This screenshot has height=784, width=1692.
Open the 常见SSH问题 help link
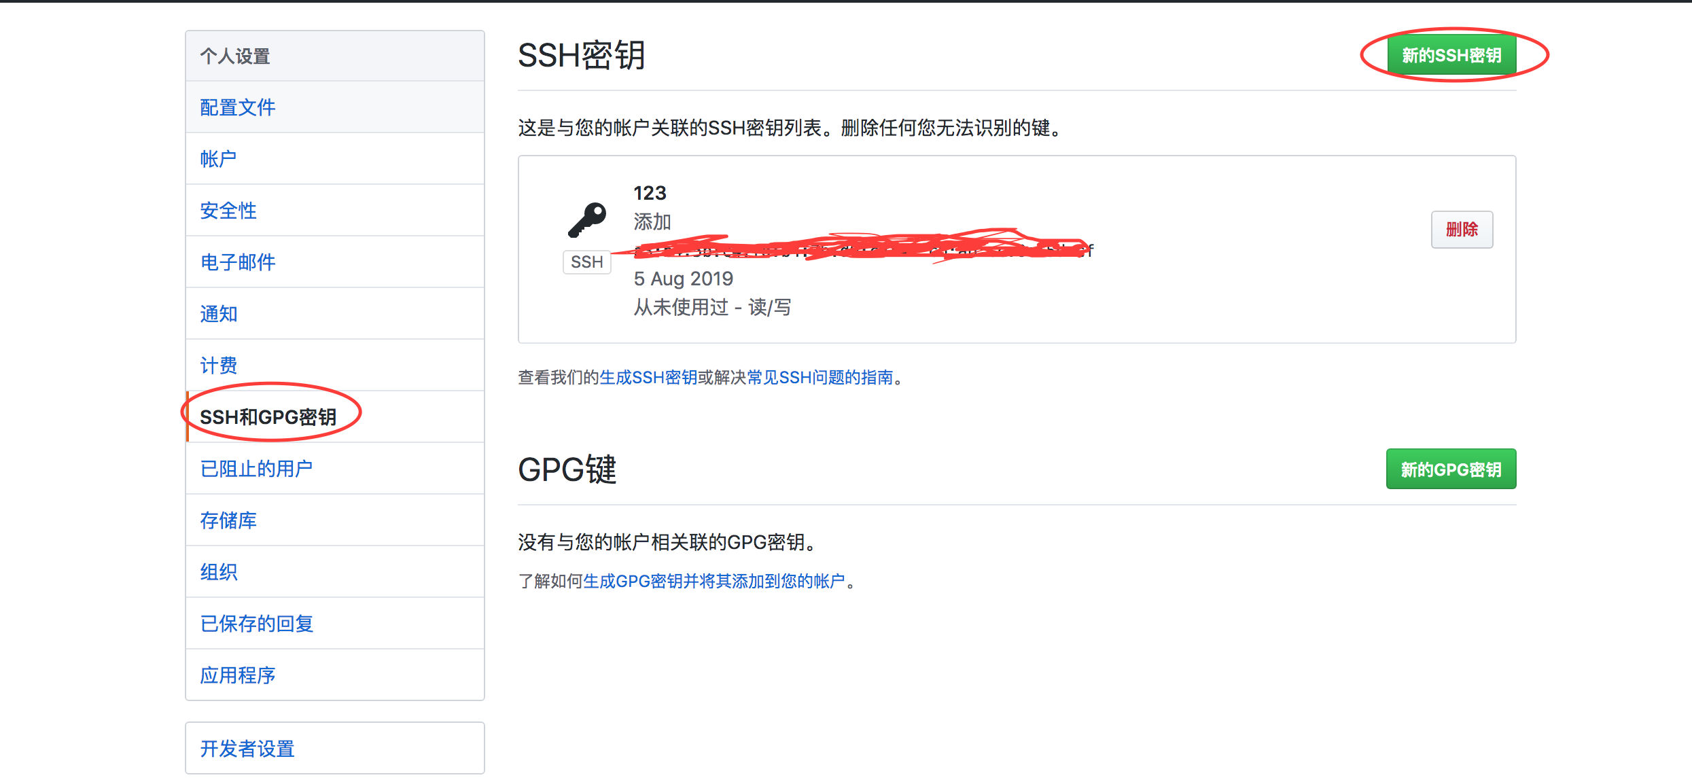click(819, 378)
